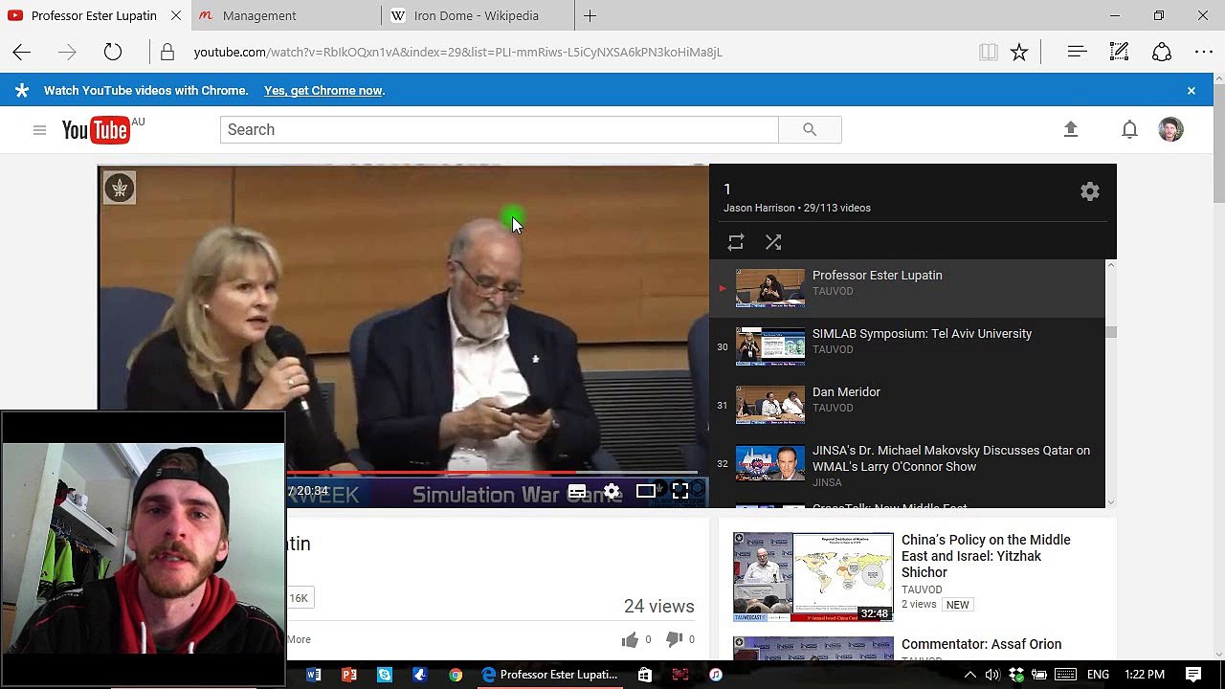Close the Professor Ester Lupatin tab

coord(176,15)
